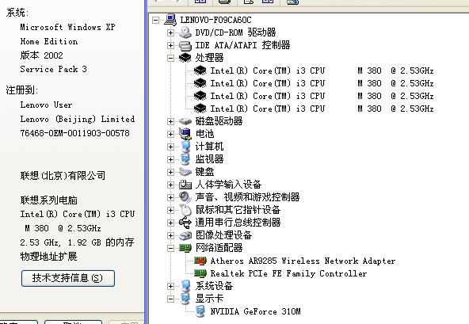Click the computer icon beside LENOVO-F09CA60C
This screenshot has height=324, width=469.
[x=170, y=20]
